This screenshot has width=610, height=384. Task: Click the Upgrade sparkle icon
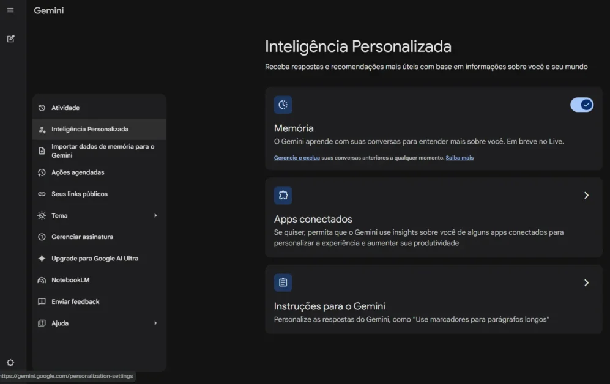coord(42,259)
